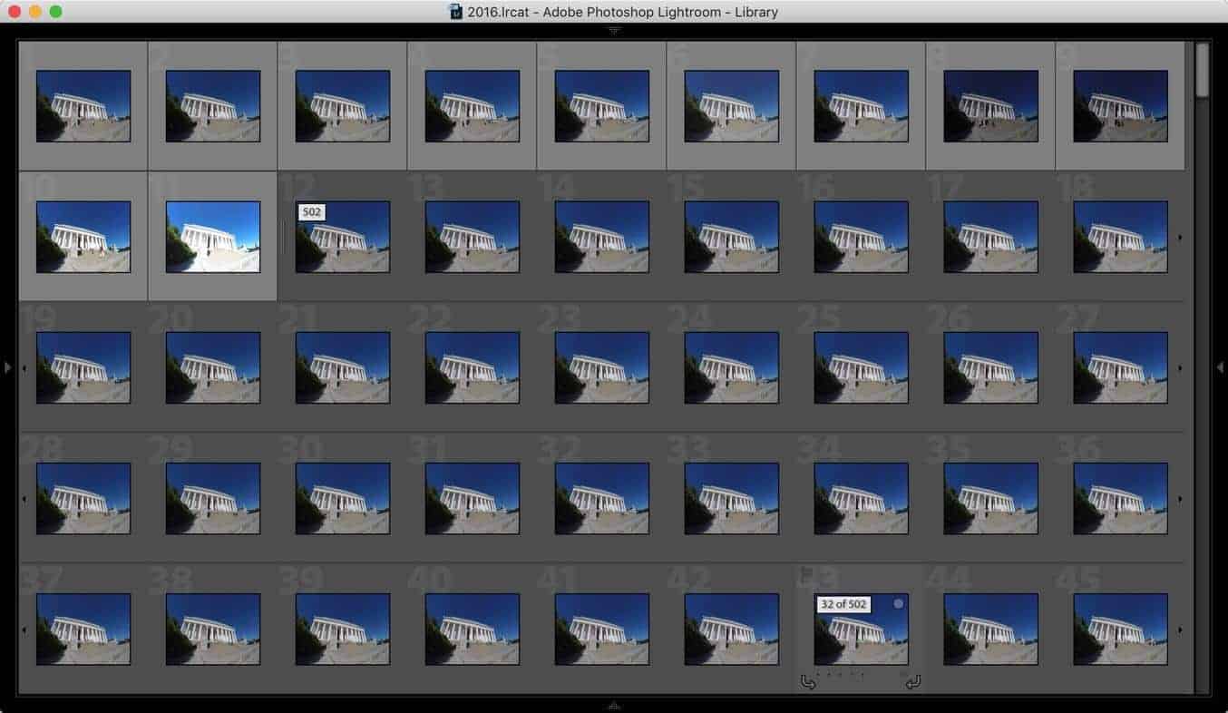Expand the left panel group
Viewport: 1228px width, 713px height.
coord(7,367)
